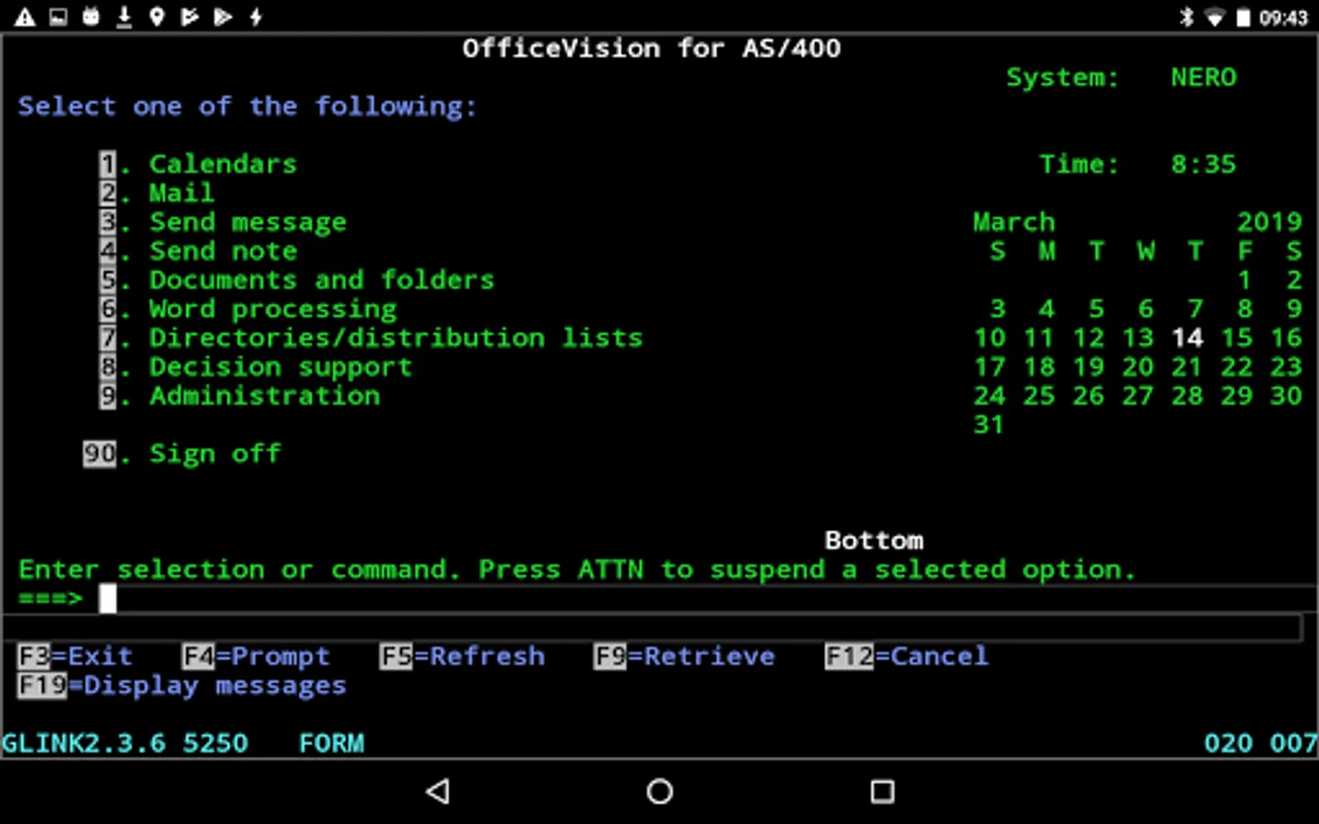Select Word processing option
The width and height of the screenshot is (1319, 824).
(247, 309)
